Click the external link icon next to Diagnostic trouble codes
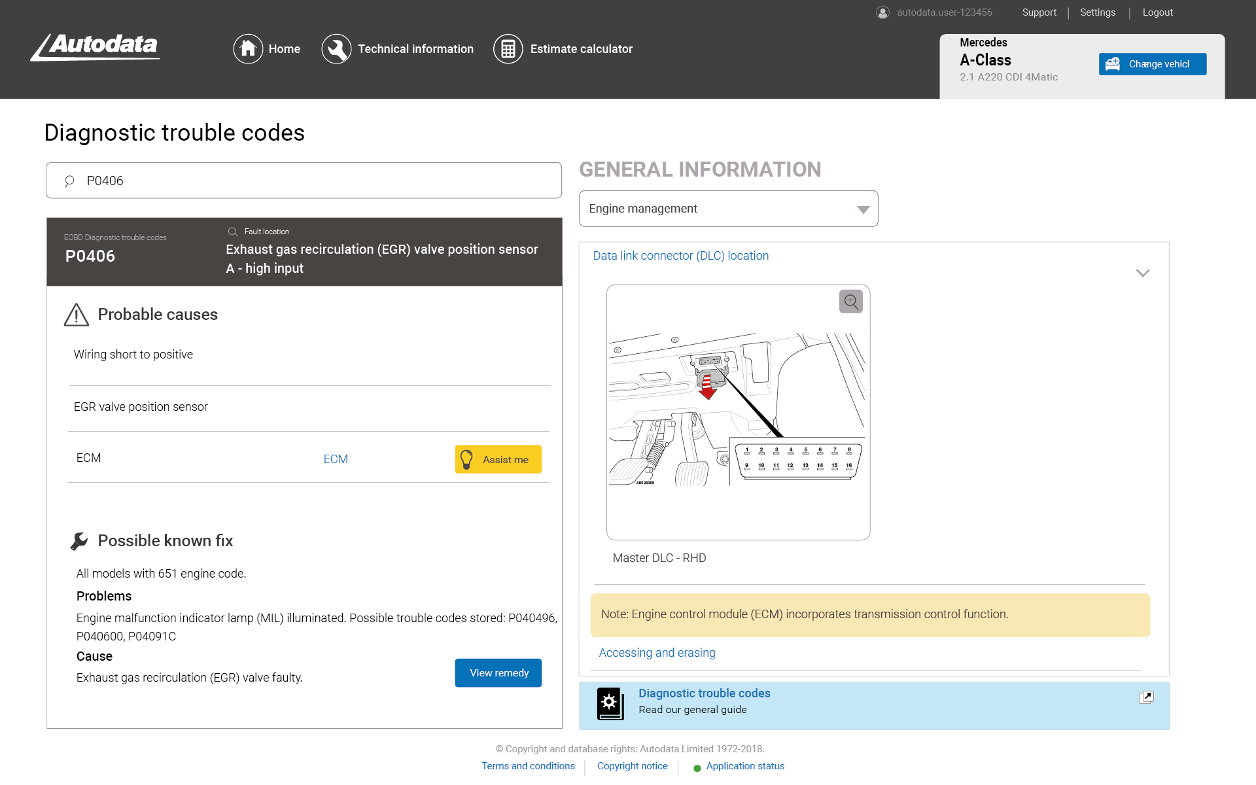The image size is (1256, 785). click(1147, 697)
